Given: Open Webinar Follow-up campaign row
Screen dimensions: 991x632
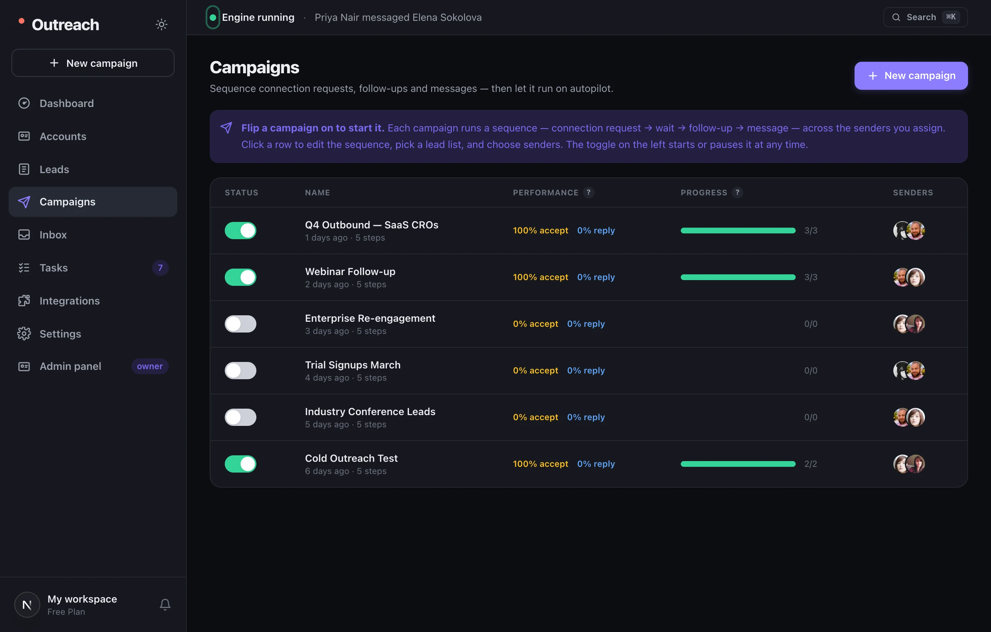Looking at the screenshot, I should coord(588,277).
